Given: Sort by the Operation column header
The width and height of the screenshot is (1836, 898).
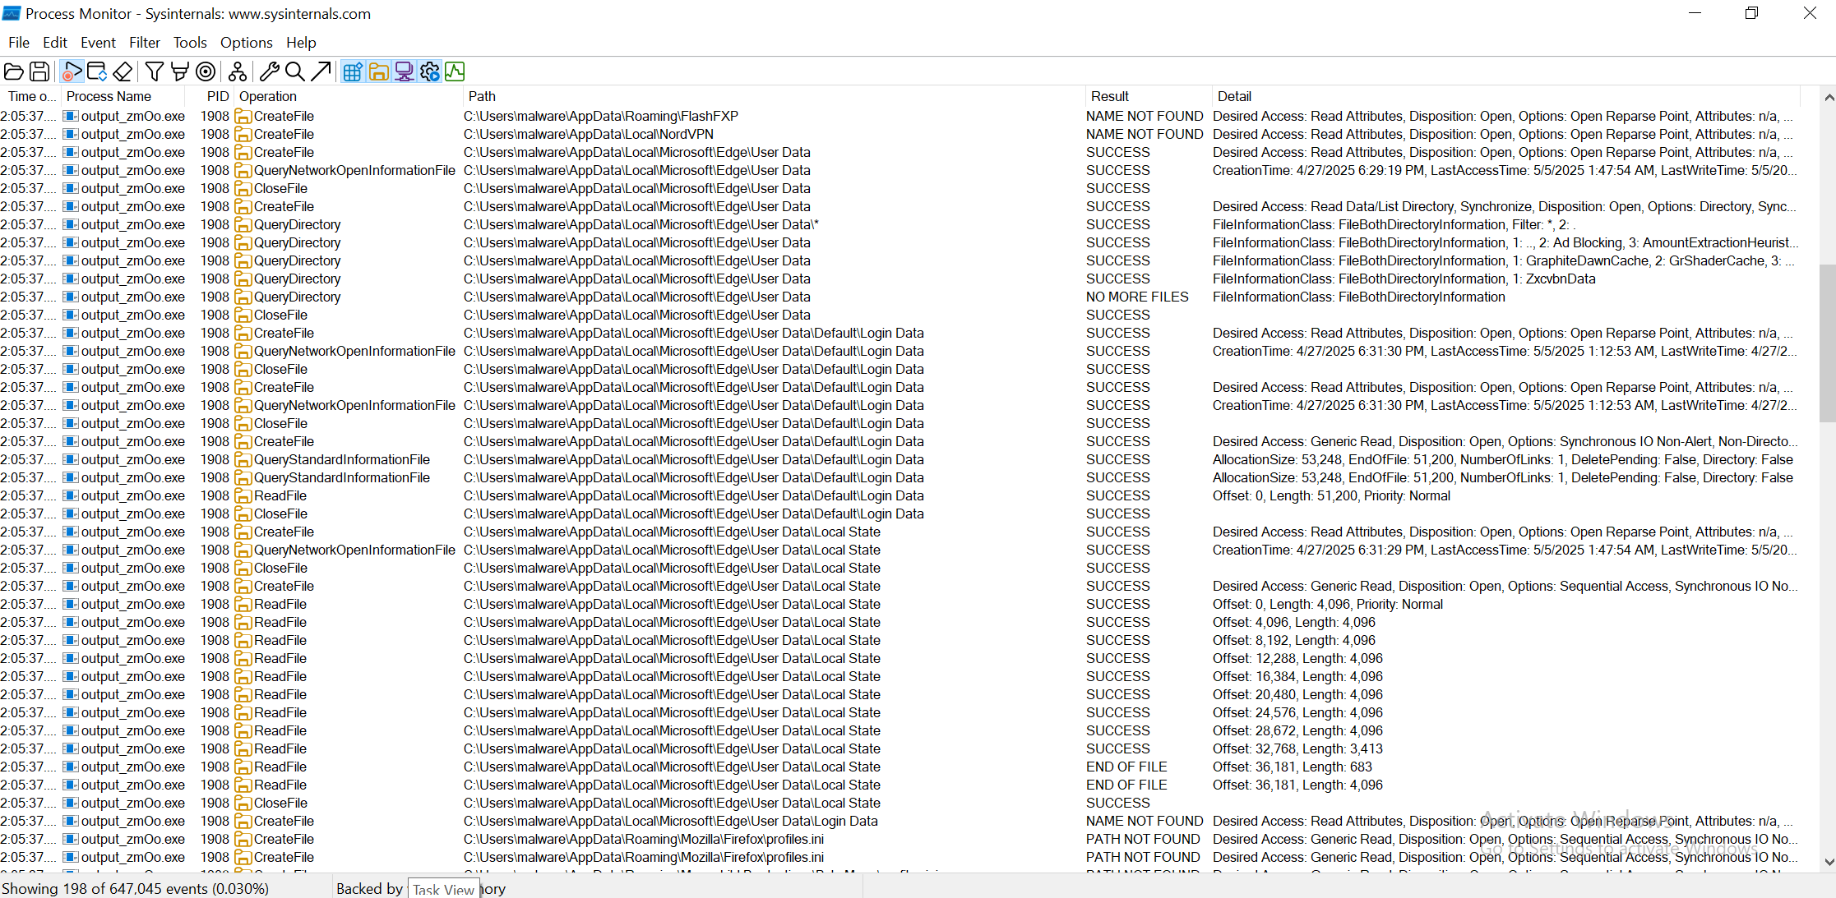Looking at the screenshot, I should [x=349, y=96].
